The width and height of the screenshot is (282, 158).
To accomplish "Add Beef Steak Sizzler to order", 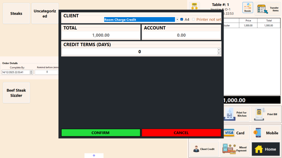I will pos(16,93).
